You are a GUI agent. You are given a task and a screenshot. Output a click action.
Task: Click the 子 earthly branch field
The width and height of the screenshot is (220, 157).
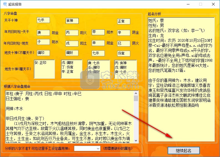[43, 42]
